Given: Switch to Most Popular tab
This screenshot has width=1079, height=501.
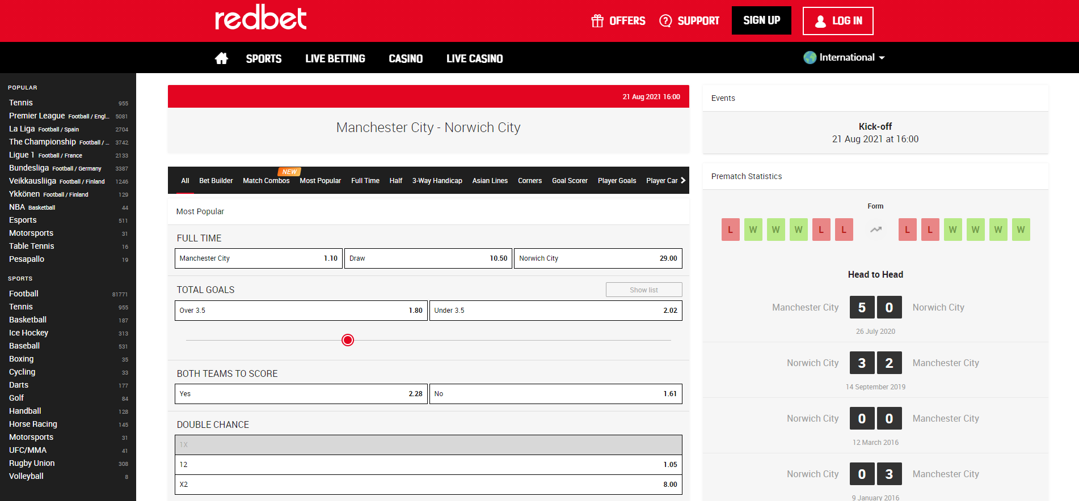Looking at the screenshot, I should (321, 181).
